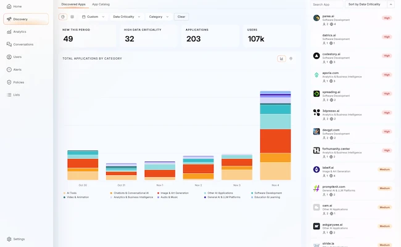Screen dimensions: 401x247
Task: Click the users icon under promptknit.com
Action: 324,195
